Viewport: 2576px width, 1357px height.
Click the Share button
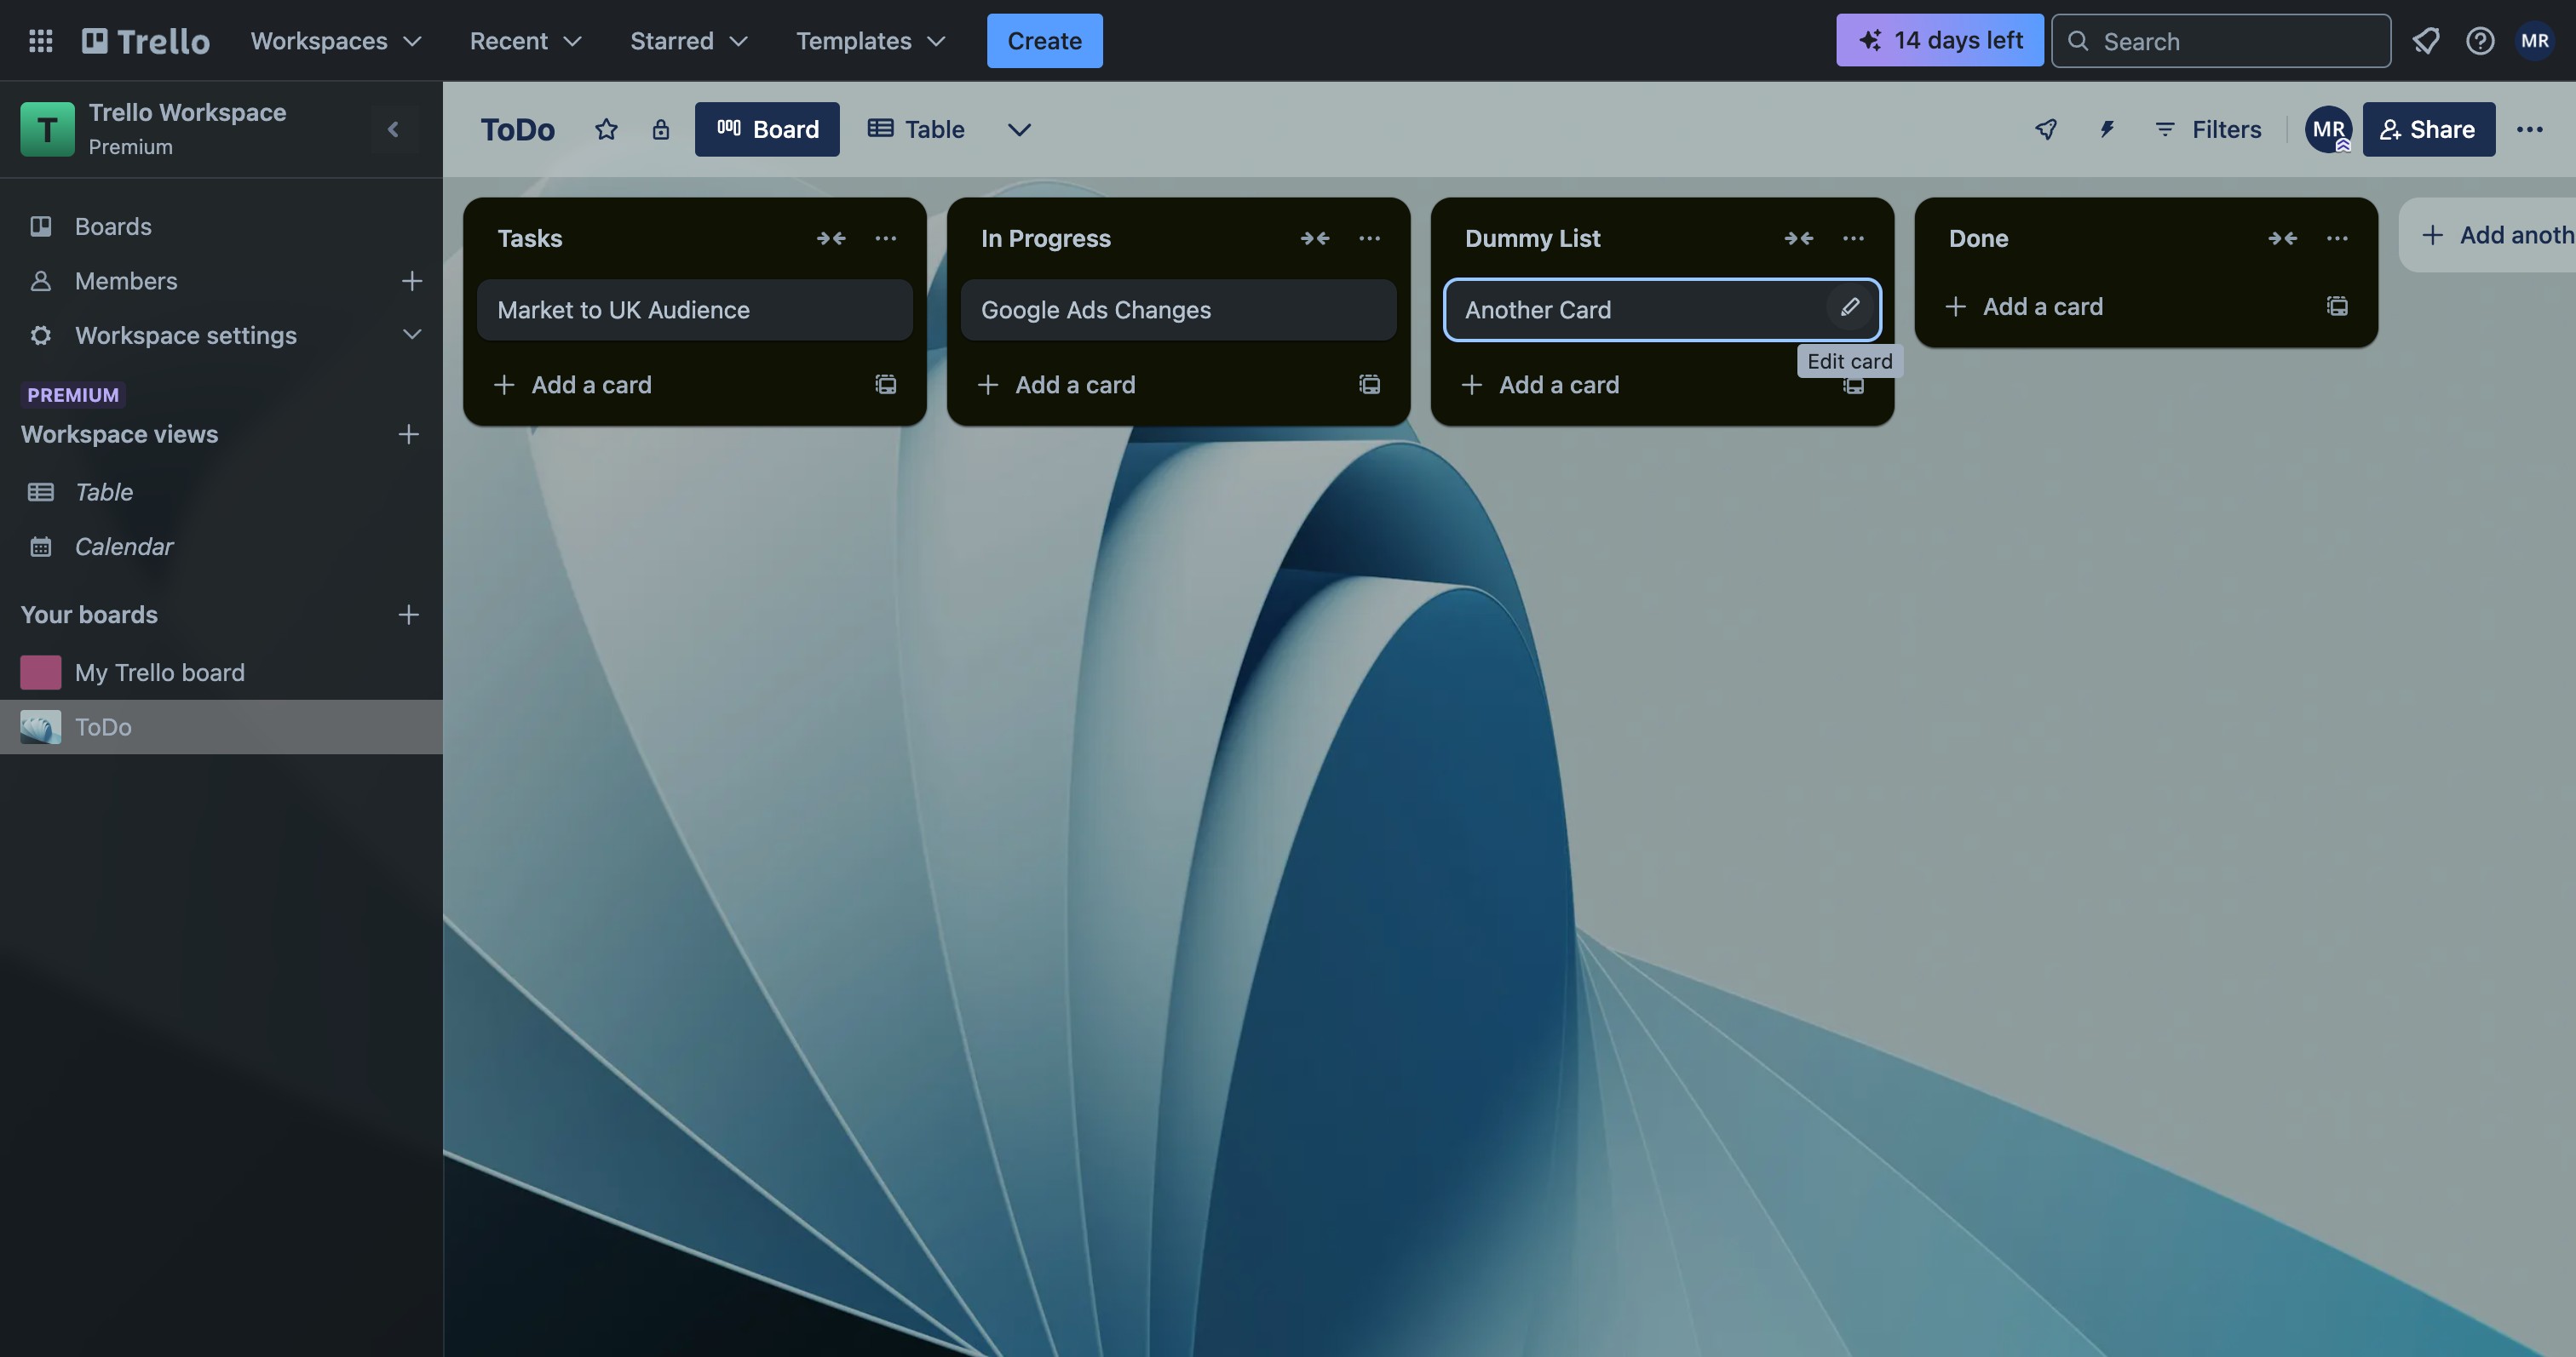click(2429, 130)
